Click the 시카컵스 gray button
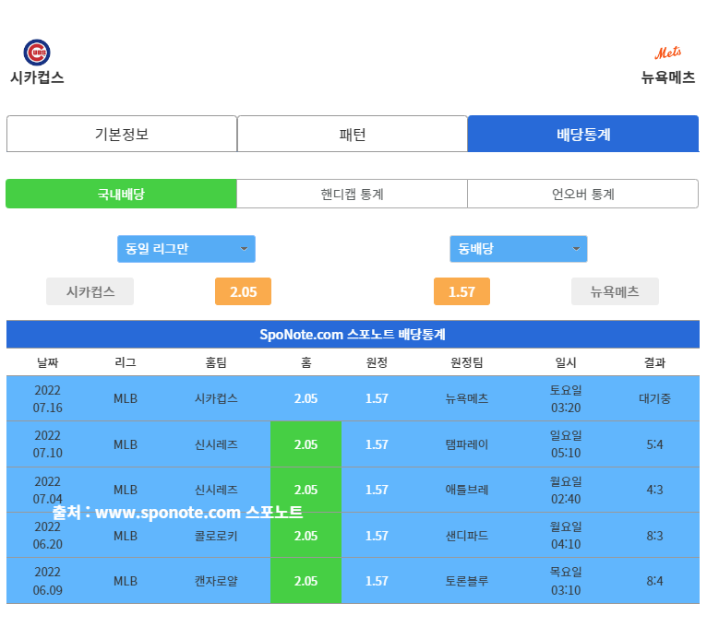 [90, 291]
